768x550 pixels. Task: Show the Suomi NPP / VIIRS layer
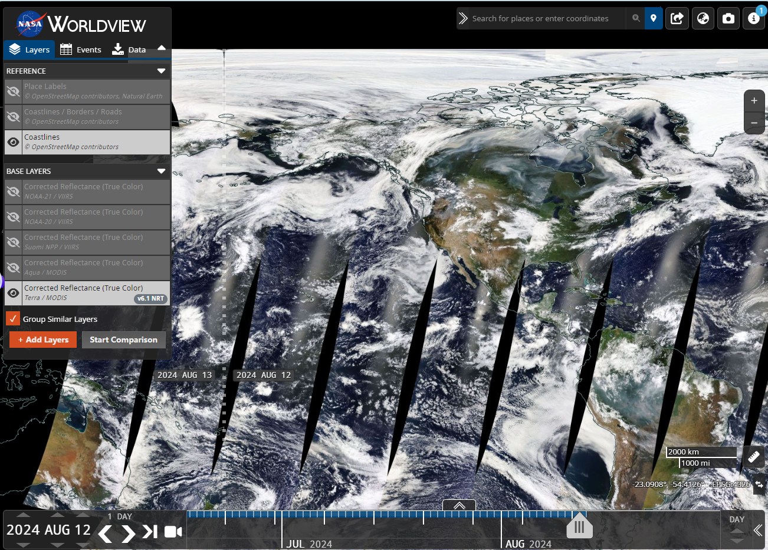13,242
